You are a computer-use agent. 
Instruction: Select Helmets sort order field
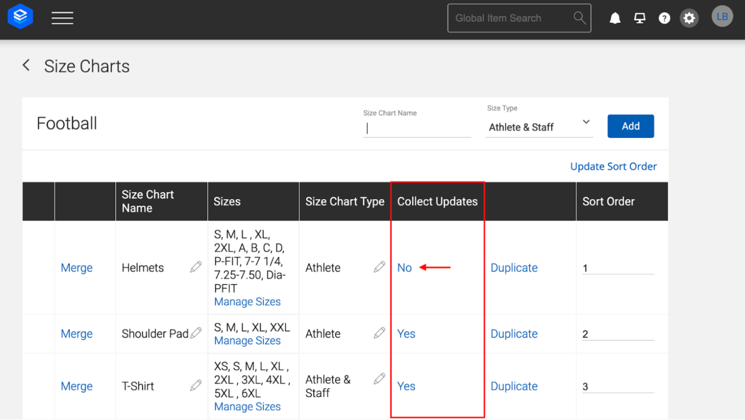[618, 268]
